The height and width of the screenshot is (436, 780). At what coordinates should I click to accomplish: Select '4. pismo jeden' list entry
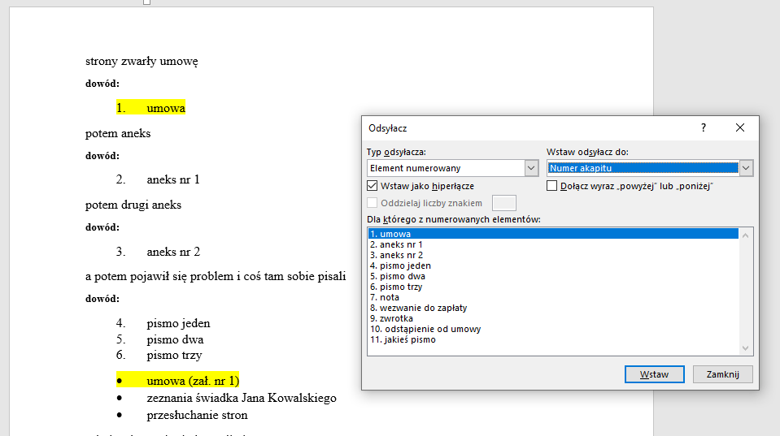(x=400, y=265)
